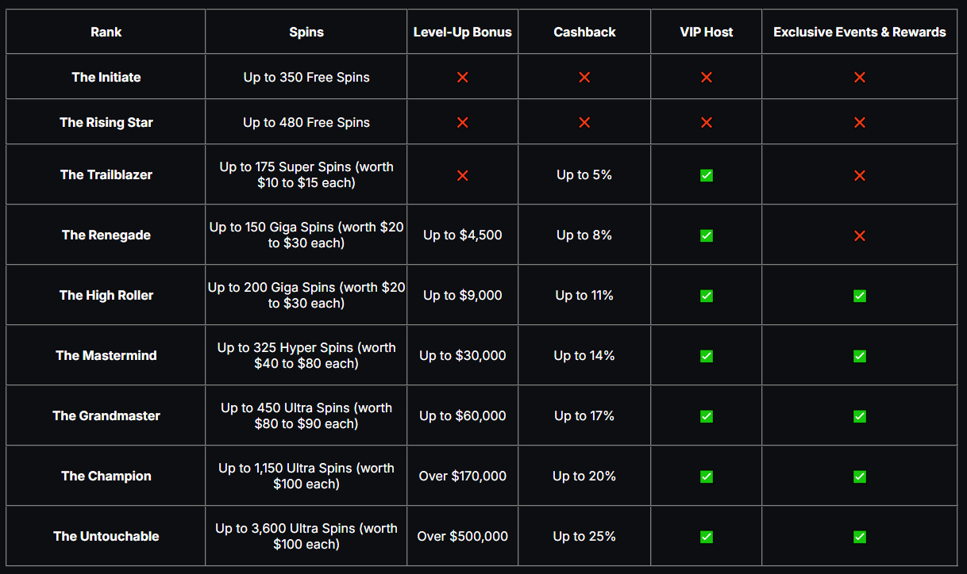This screenshot has width=967, height=574.
Task: Click The Trailblazer's Exclusive Events red X
Action: (859, 175)
